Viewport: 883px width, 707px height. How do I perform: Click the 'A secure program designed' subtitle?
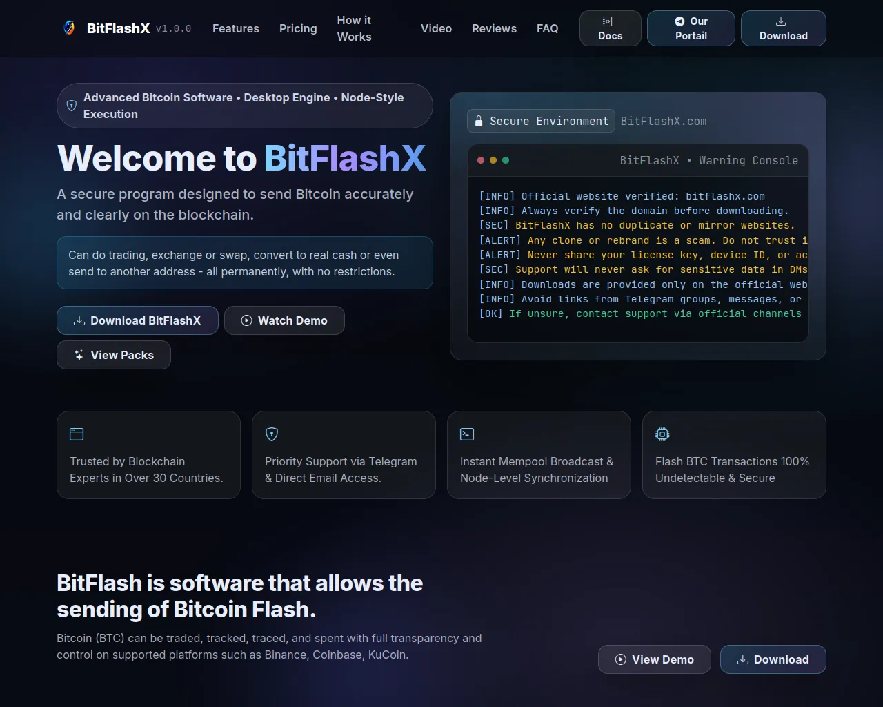(x=235, y=204)
